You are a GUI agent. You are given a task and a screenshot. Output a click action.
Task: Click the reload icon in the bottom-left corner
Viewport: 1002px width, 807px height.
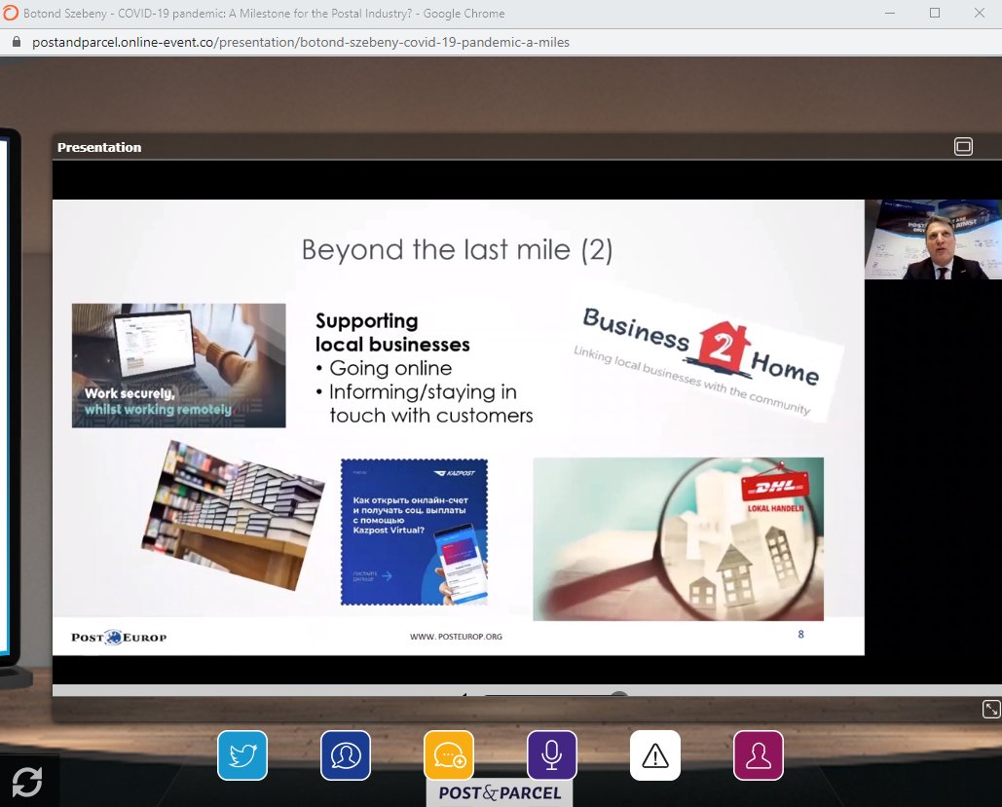[27, 782]
